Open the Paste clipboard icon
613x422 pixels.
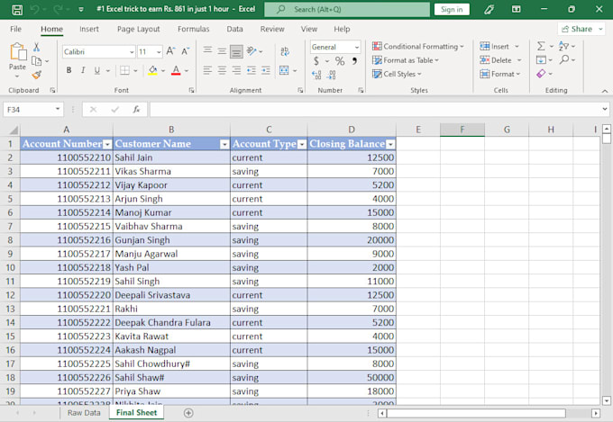point(18,52)
